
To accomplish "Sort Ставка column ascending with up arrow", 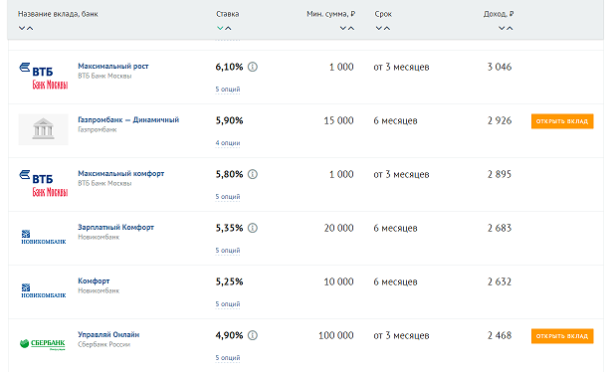I will click(x=228, y=28).
